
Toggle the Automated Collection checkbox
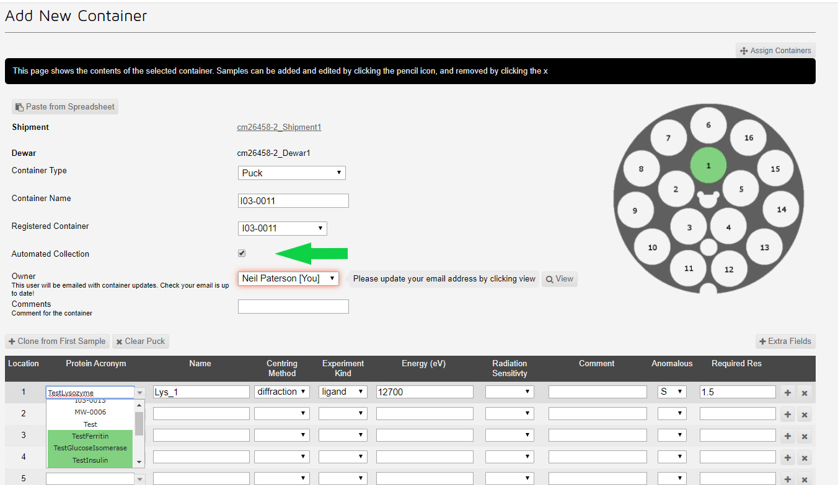point(242,253)
